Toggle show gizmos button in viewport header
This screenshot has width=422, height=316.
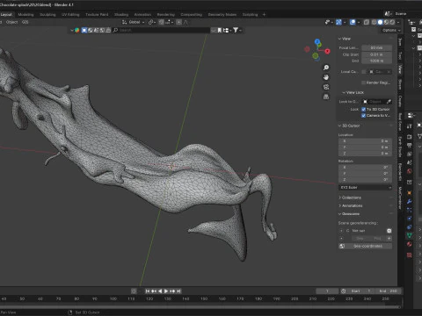point(338,22)
